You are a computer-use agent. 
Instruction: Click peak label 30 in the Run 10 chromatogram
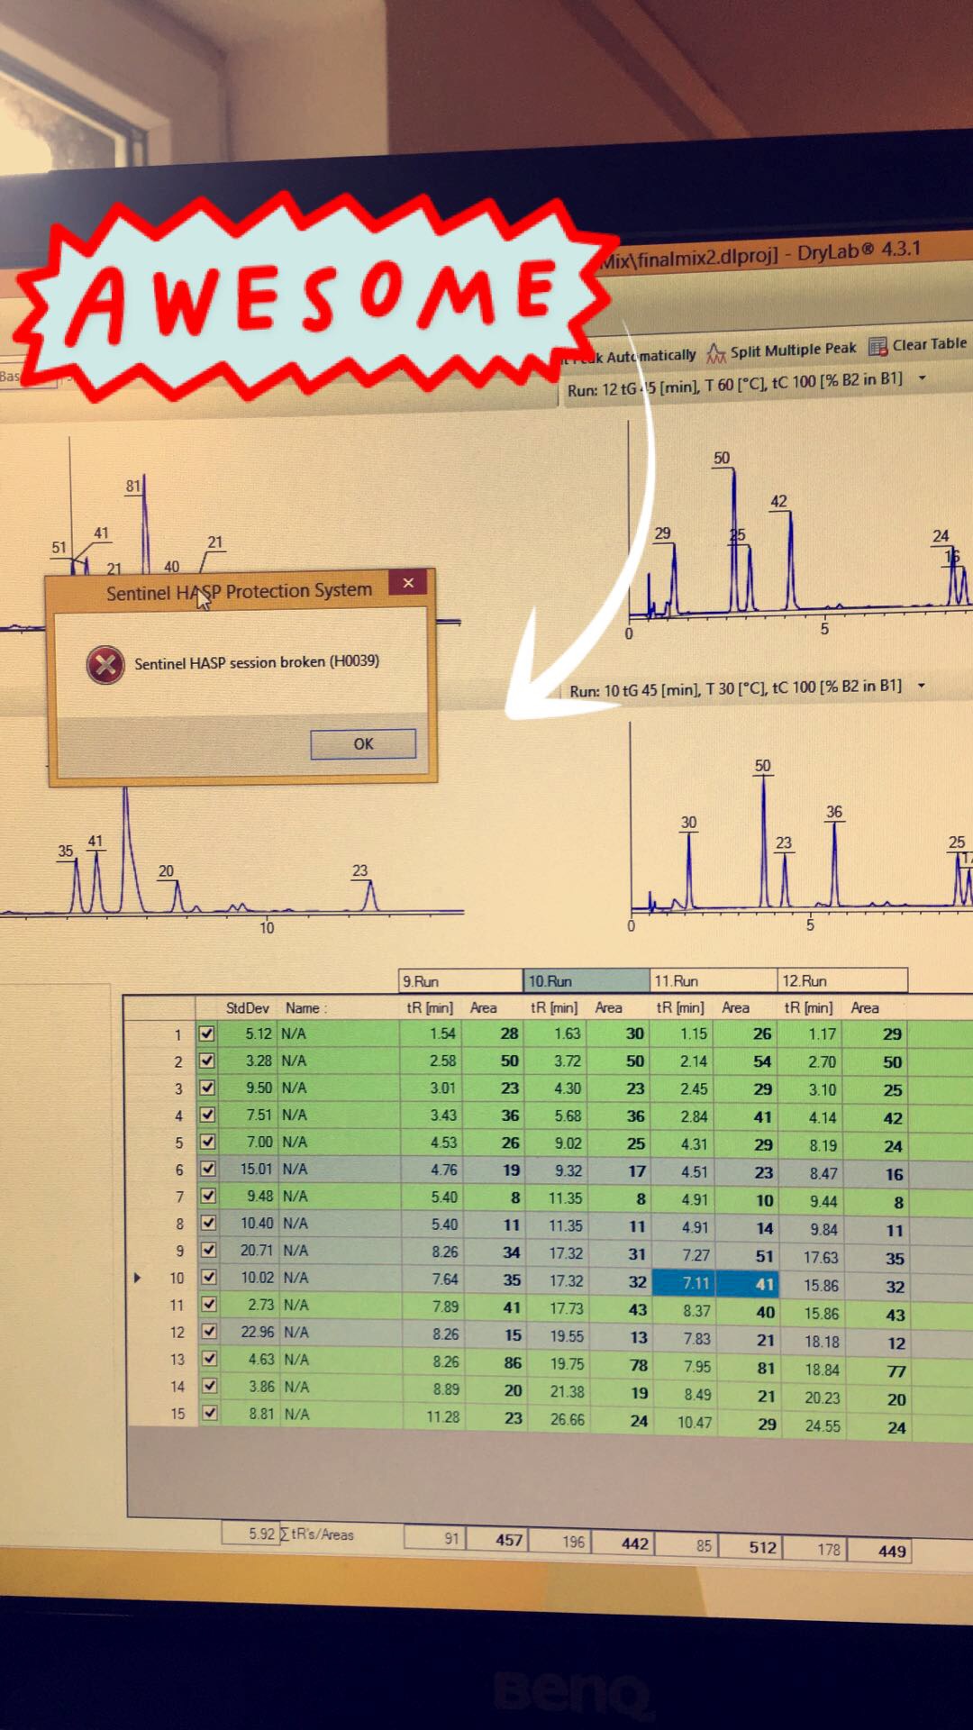(688, 822)
